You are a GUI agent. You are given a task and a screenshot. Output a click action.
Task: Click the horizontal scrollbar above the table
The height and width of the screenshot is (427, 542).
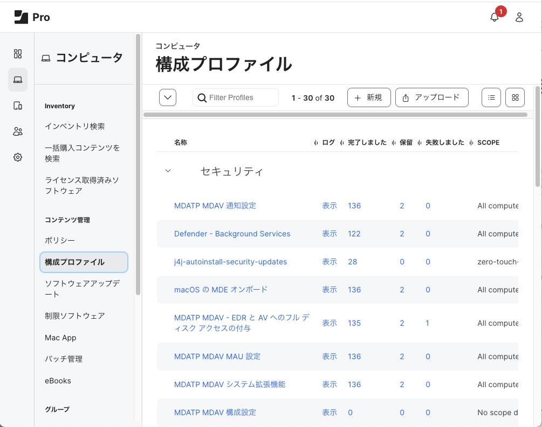click(x=335, y=115)
